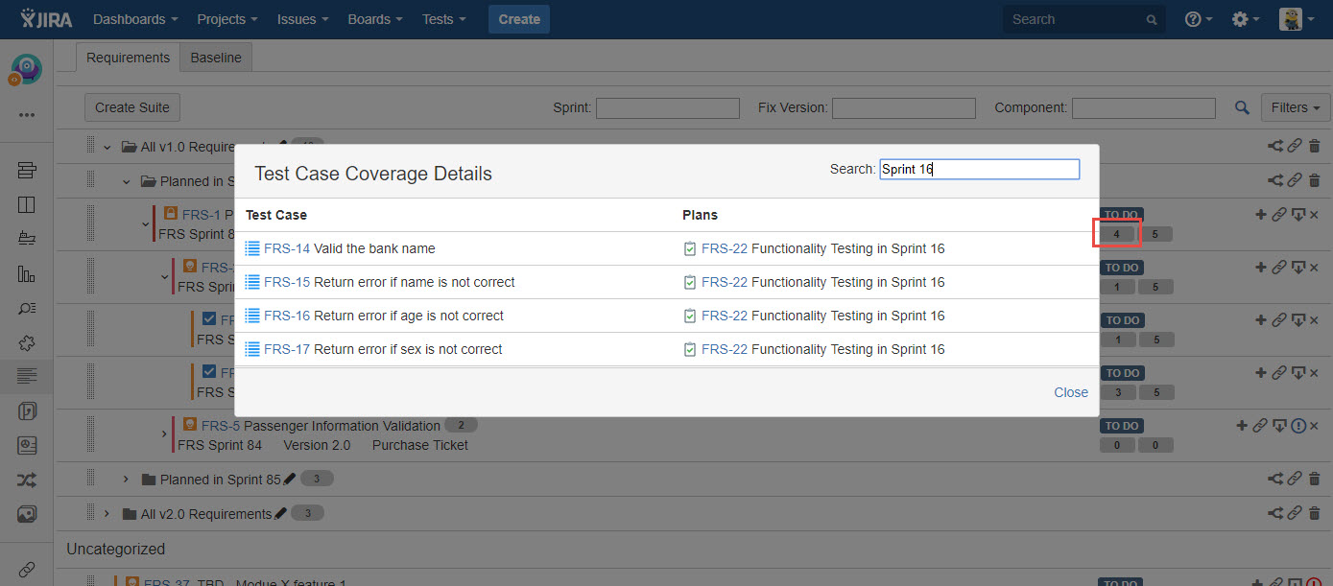Click the magnifier icon next to Component field
Screen dimensions: 1333x586
coord(1242,108)
